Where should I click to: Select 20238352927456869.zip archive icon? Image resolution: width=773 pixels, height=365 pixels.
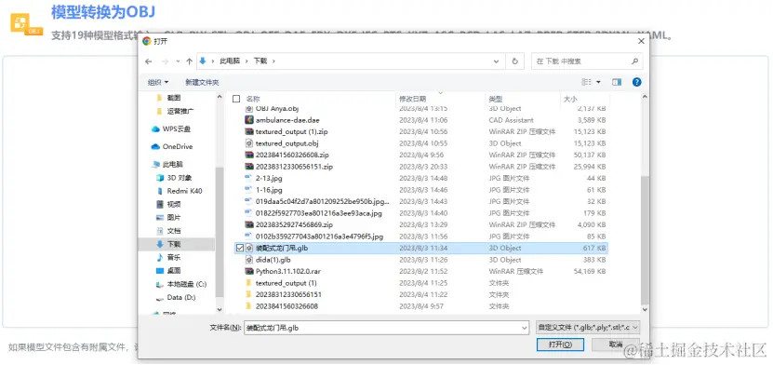[249, 225]
